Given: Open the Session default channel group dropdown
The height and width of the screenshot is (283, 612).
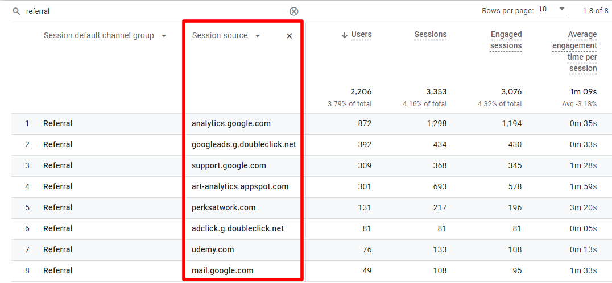Looking at the screenshot, I should [164, 36].
